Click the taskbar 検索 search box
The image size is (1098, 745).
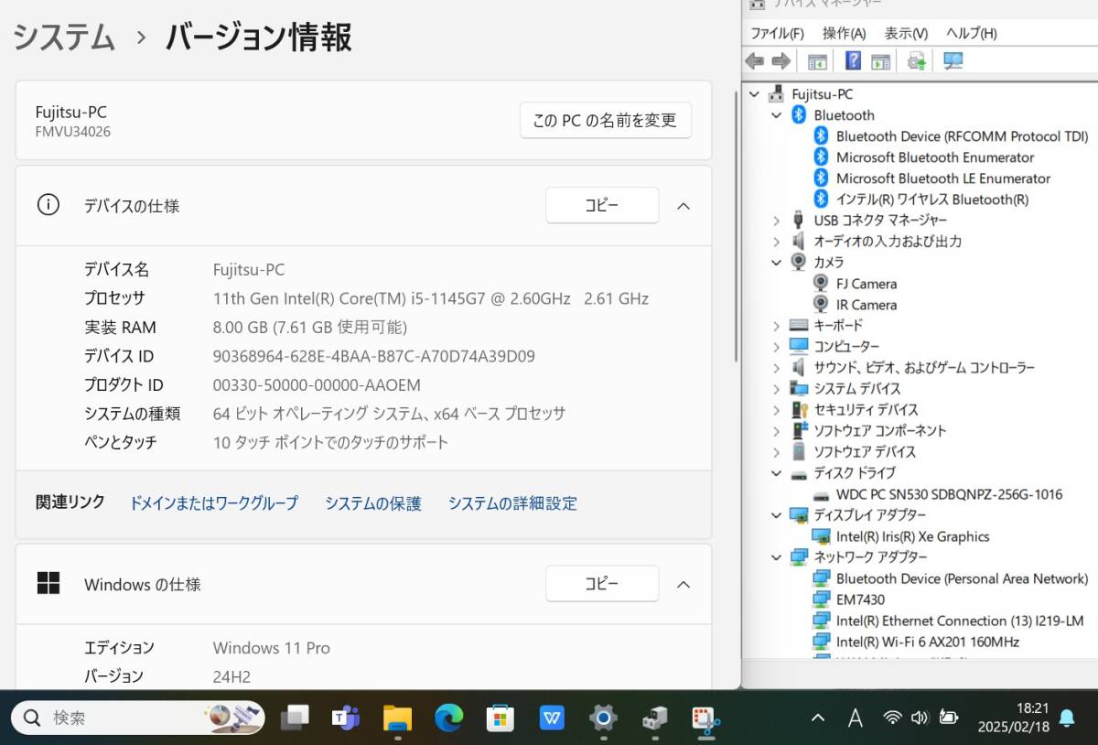pos(119,718)
